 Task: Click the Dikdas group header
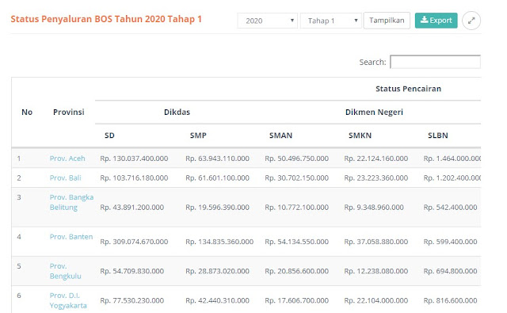pyautogui.click(x=177, y=113)
